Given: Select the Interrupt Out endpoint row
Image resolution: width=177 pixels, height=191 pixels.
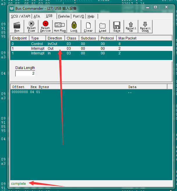Looking at the screenshot, I should coord(91,49).
